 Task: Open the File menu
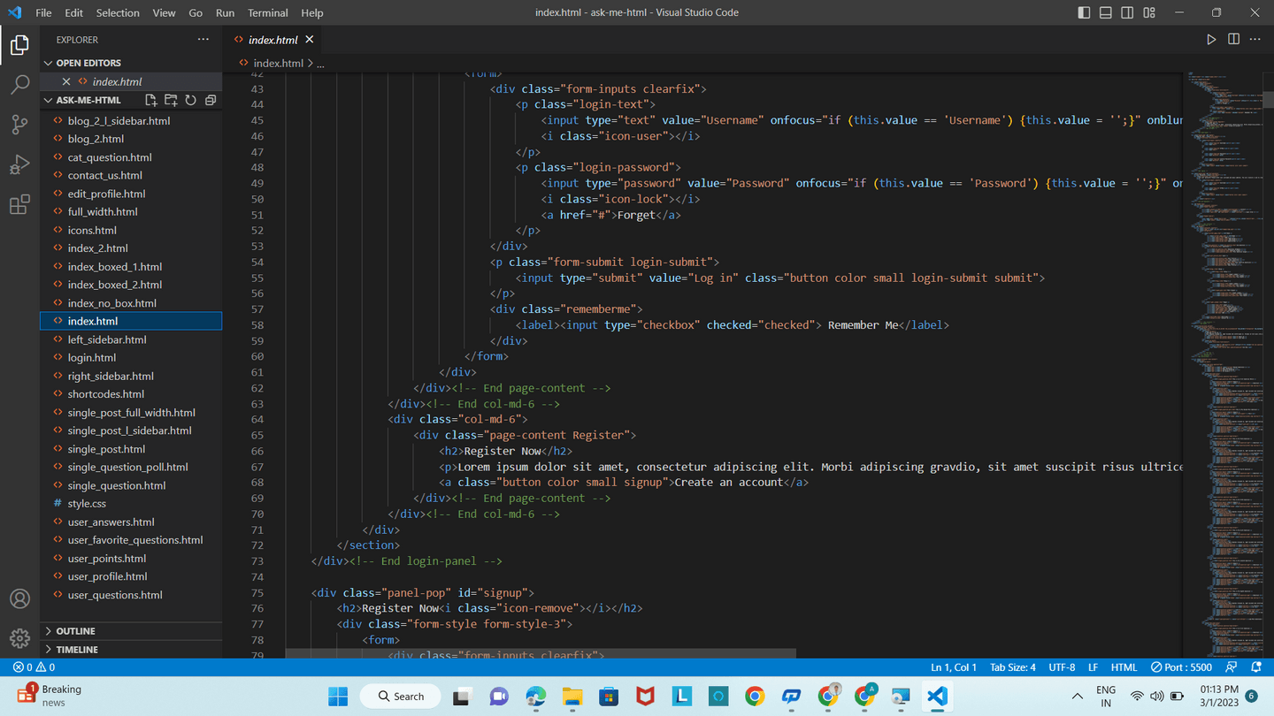click(43, 12)
